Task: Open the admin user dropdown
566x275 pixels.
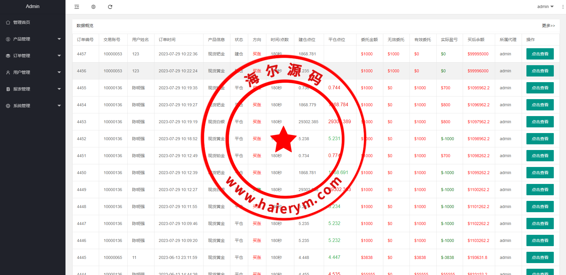Action: point(545,7)
